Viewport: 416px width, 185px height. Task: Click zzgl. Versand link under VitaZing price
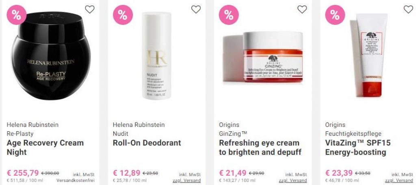click(x=399, y=181)
